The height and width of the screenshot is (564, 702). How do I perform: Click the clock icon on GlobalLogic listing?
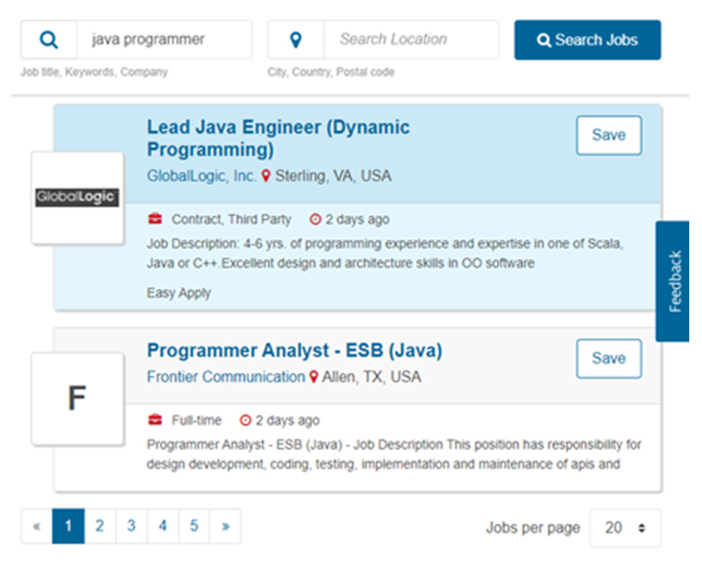click(x=315, y=219)
